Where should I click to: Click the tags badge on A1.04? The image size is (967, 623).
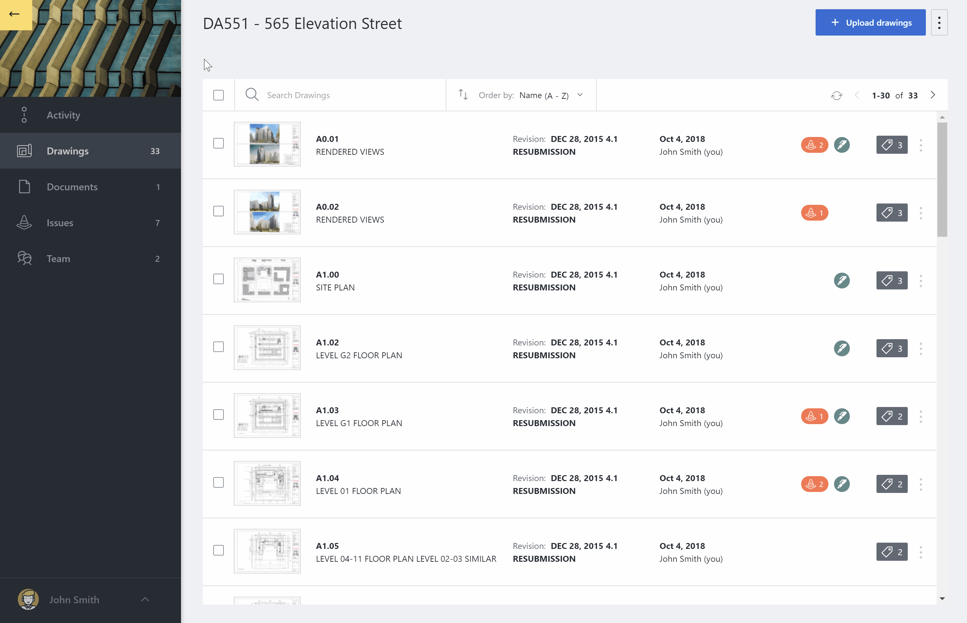coord(892,484)
